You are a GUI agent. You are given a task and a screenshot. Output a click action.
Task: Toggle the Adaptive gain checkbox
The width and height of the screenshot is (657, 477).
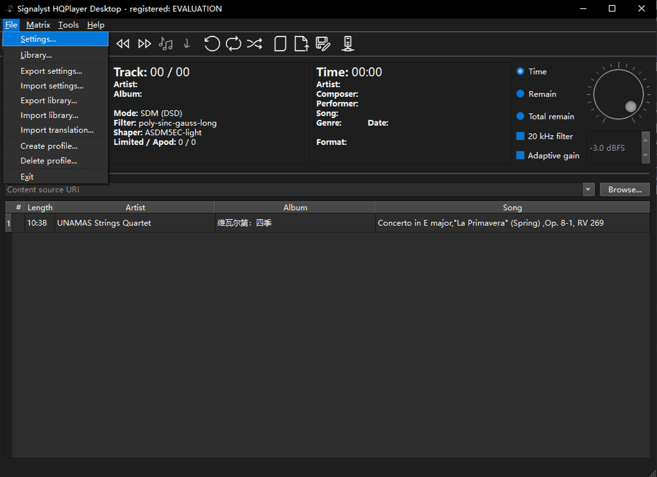click(x=520, y=156)
